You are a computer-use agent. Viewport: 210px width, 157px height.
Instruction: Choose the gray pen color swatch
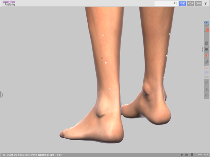click(207, 77)
